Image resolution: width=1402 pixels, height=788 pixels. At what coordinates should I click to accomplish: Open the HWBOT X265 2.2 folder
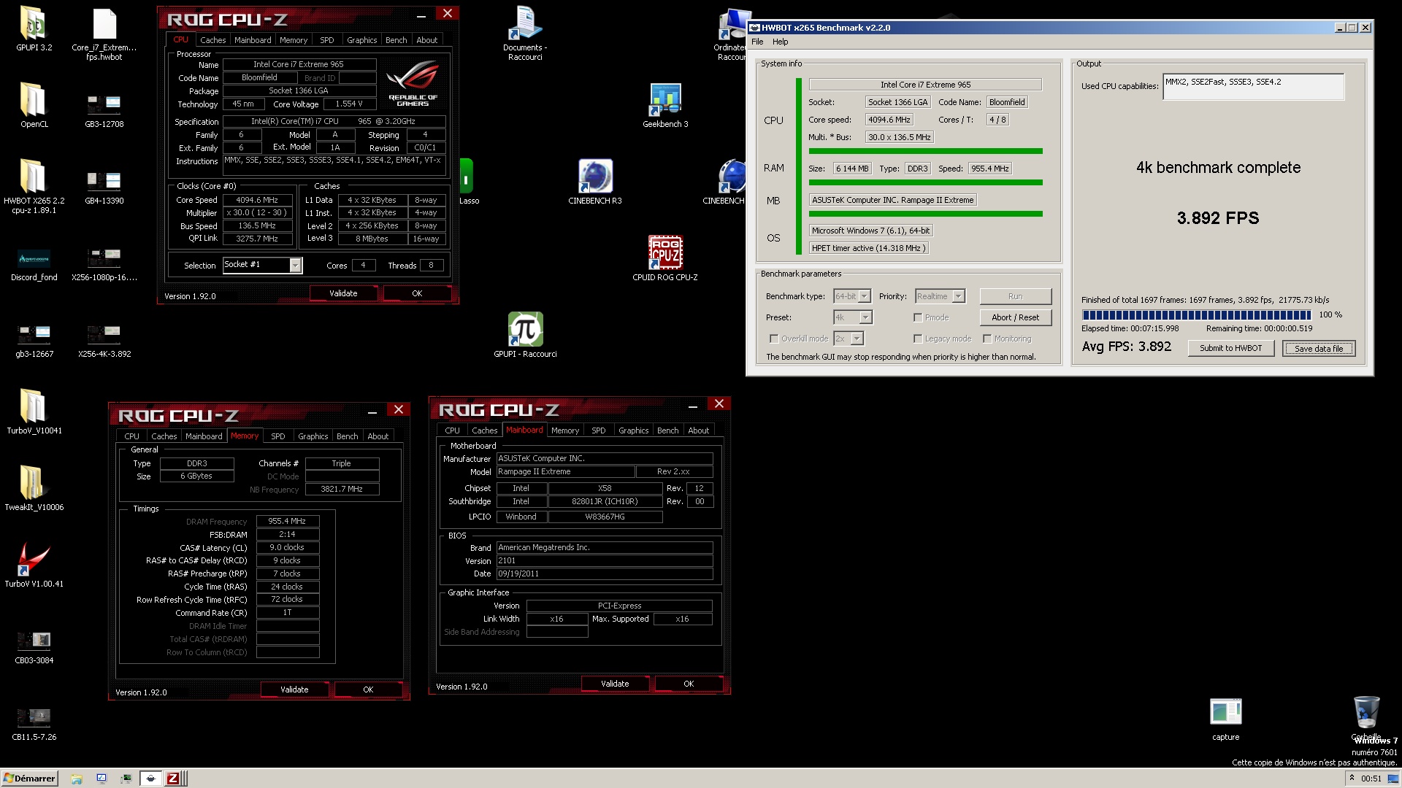[x=34, y=186]
